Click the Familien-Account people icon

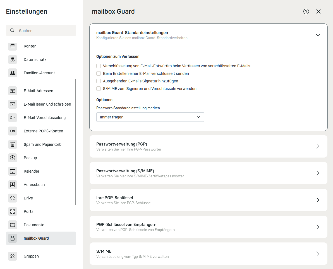13,73
